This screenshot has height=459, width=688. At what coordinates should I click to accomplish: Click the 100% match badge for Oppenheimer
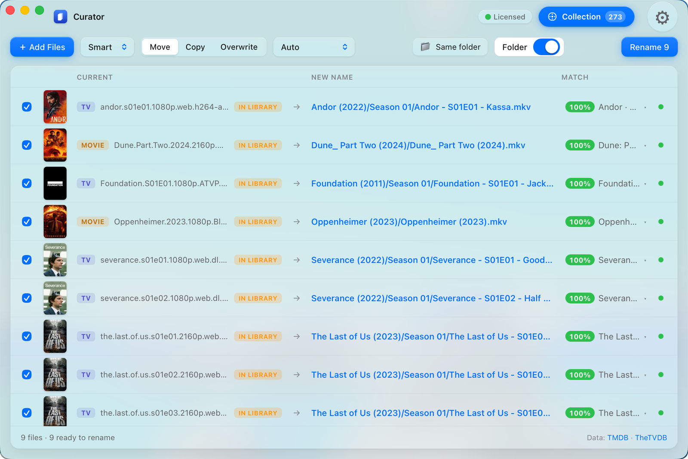[x=580, y=222]
